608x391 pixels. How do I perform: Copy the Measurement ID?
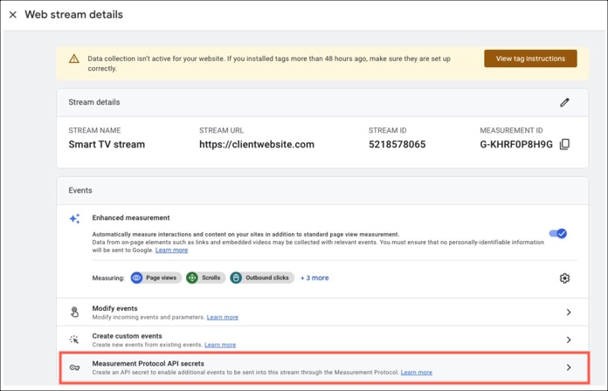click(564, 144)
